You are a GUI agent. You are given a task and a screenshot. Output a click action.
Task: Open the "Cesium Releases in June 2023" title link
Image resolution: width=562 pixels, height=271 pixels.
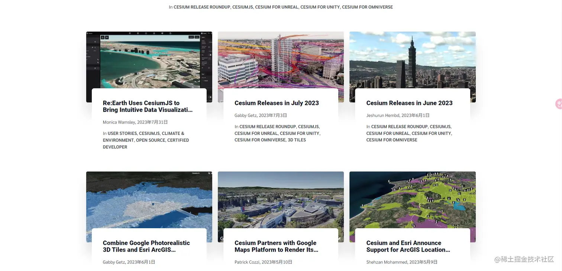pos(409,103)
